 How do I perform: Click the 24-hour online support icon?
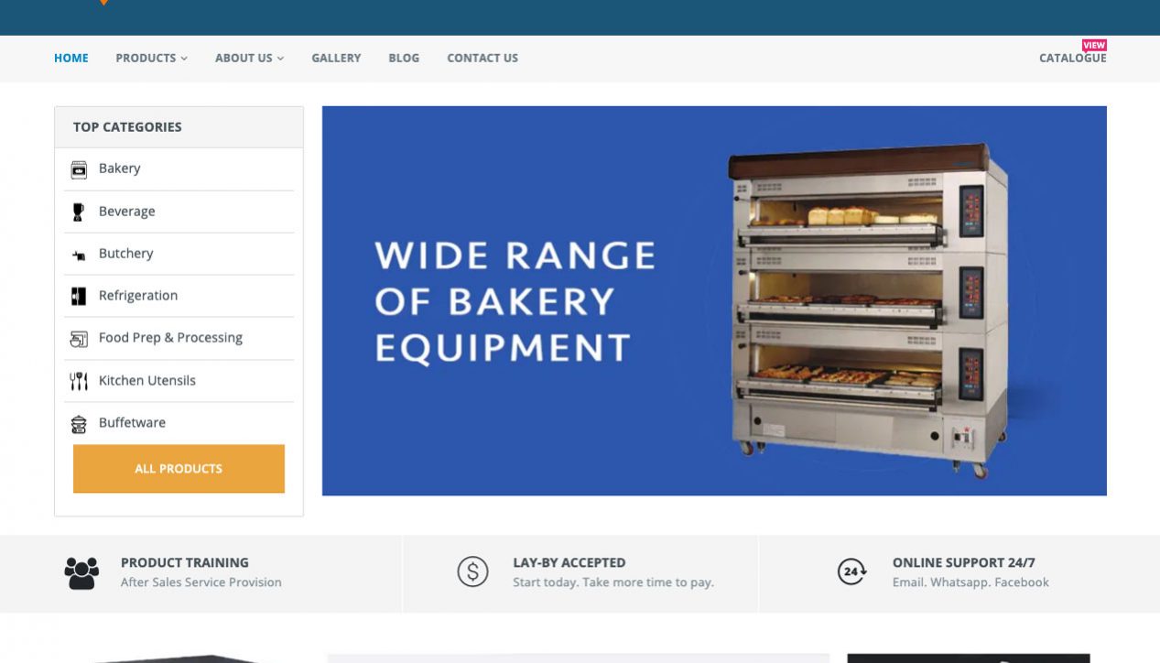[x=851, y=572]
